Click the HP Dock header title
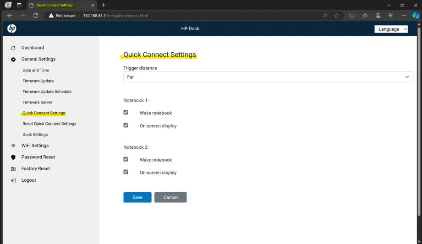422x244 pixels. point(190,28)
